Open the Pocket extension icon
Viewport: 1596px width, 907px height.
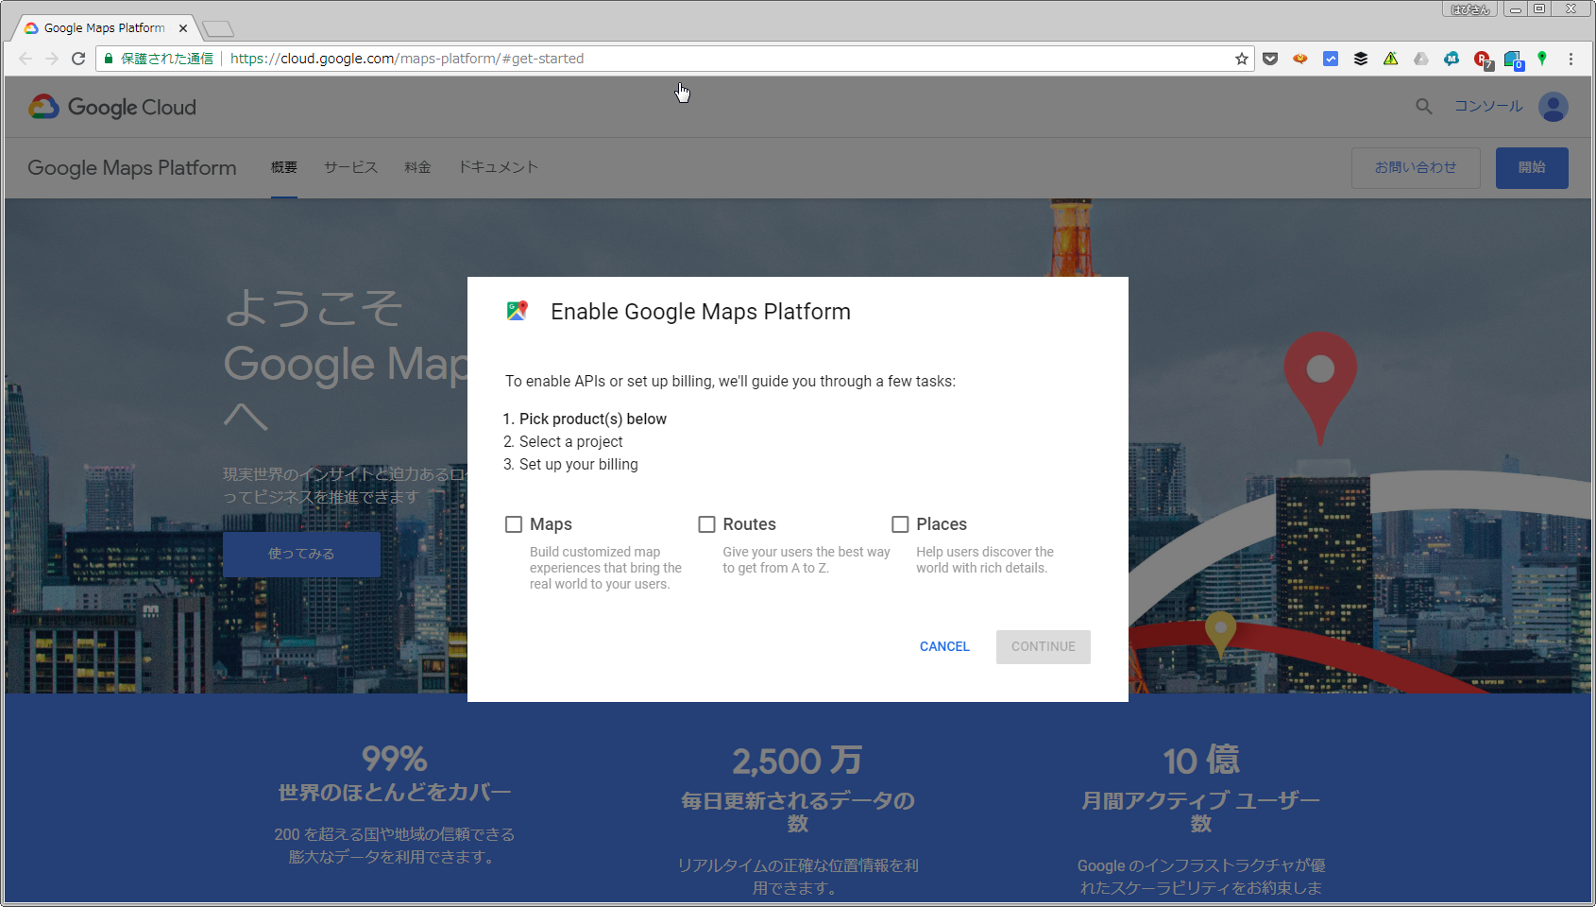pyautogui.click(x=1270, y=59)
